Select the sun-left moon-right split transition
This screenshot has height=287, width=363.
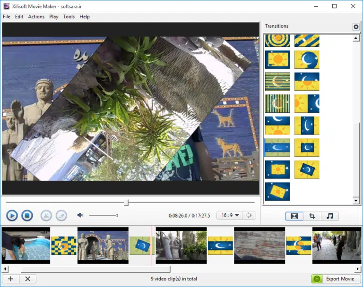[307, 103]
